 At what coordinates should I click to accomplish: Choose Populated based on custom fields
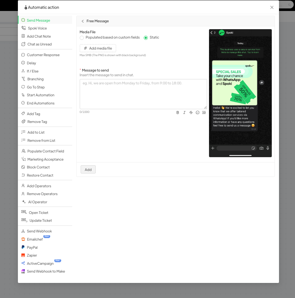[82, 38]
